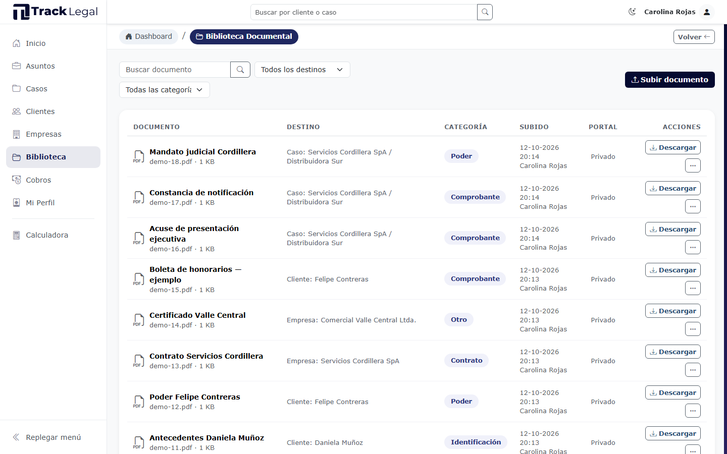The height and width of the screenshot is (454, 727).
Task: Click the Biblioteca Documental breadcrumb
Action: pyautogui.click(x=244, y=36)
